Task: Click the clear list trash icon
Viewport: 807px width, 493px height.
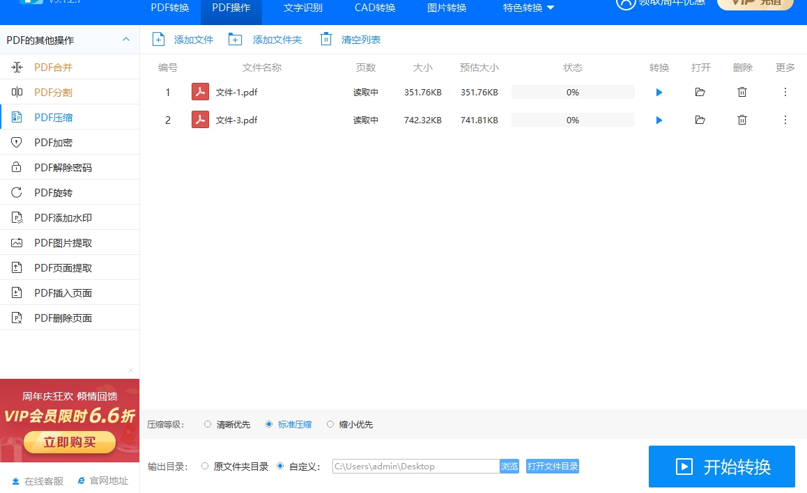Action: click(x=325, y=39)
